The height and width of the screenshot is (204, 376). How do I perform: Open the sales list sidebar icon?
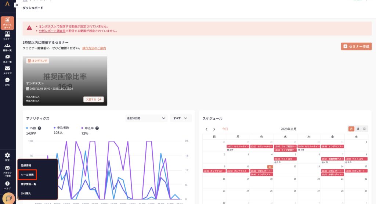click(x=7, y=59)
